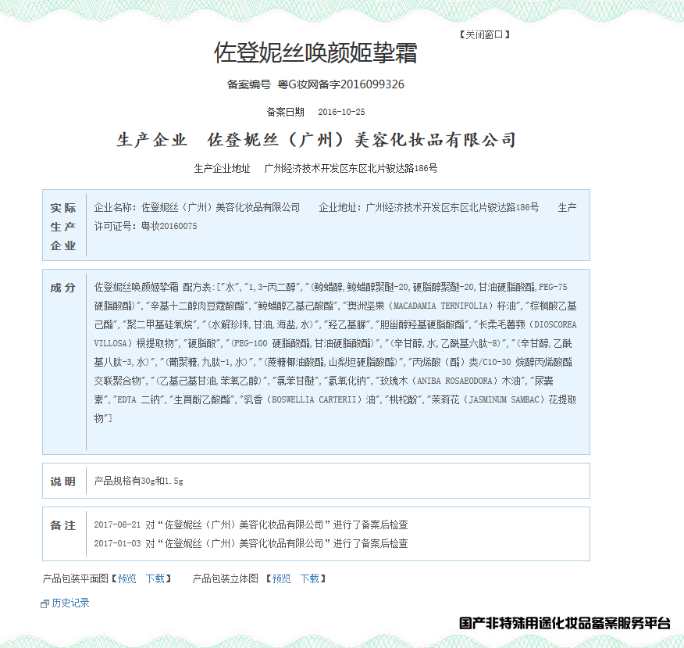Click 下载 for 产品包装平面图
This screenshot has width=684, height=648.
(x=155, y=578)
